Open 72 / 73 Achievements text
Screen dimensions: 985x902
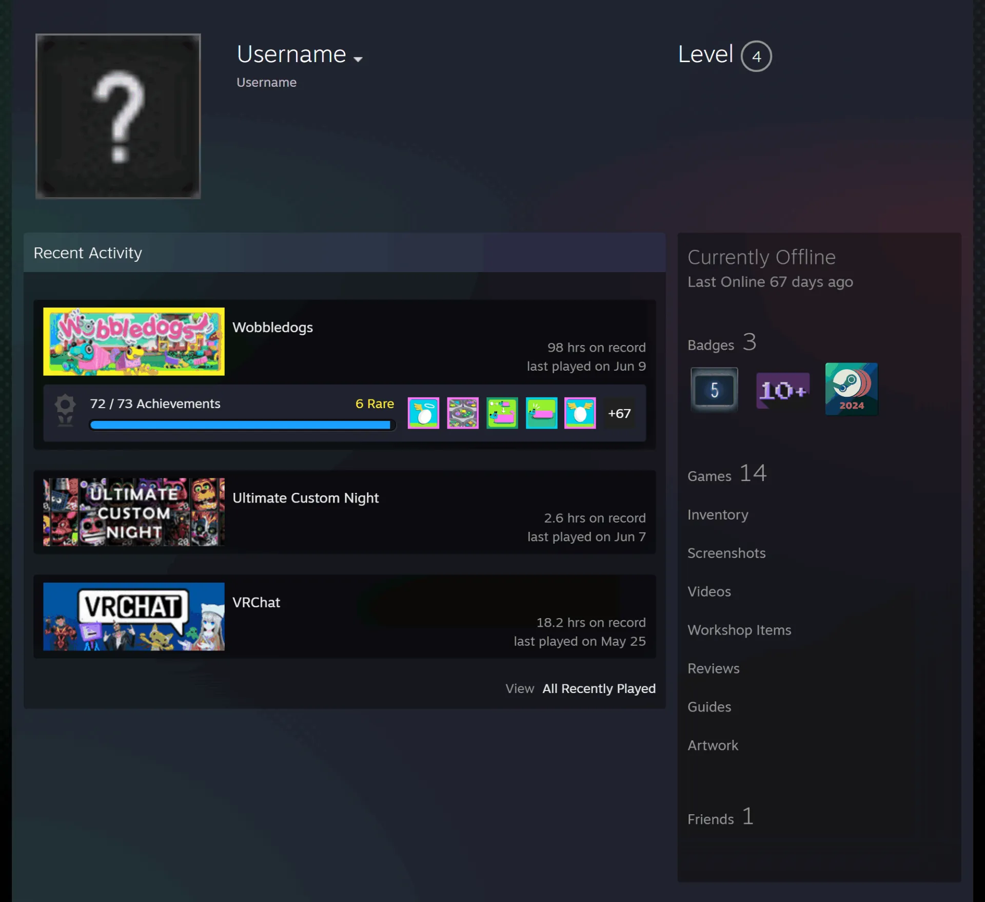155,404
